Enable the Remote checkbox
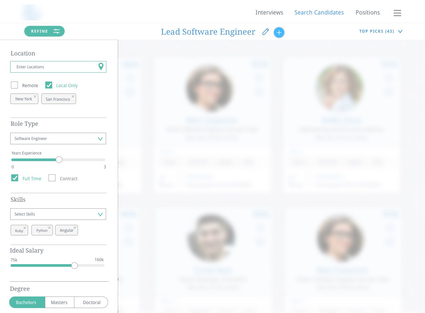The image size is (425, 313). pyautogui.click(x=15, y=85)
